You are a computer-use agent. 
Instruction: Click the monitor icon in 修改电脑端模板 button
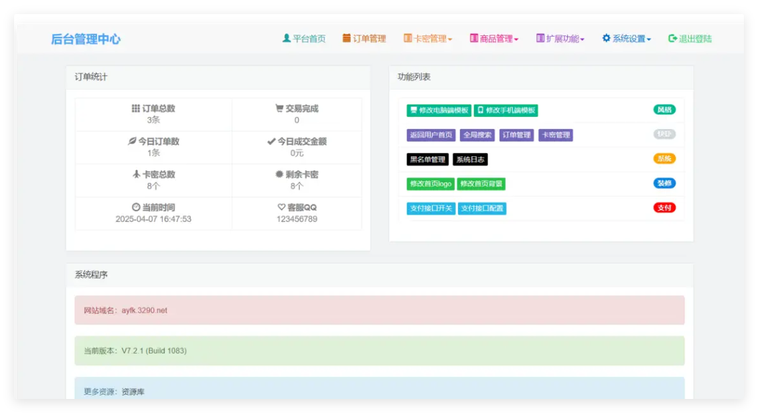[x=413, y=110]
